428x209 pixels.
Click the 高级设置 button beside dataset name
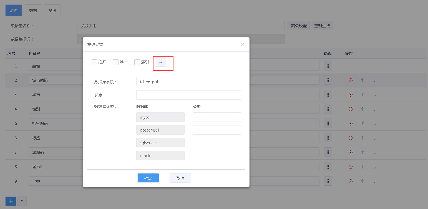[299, 26]
